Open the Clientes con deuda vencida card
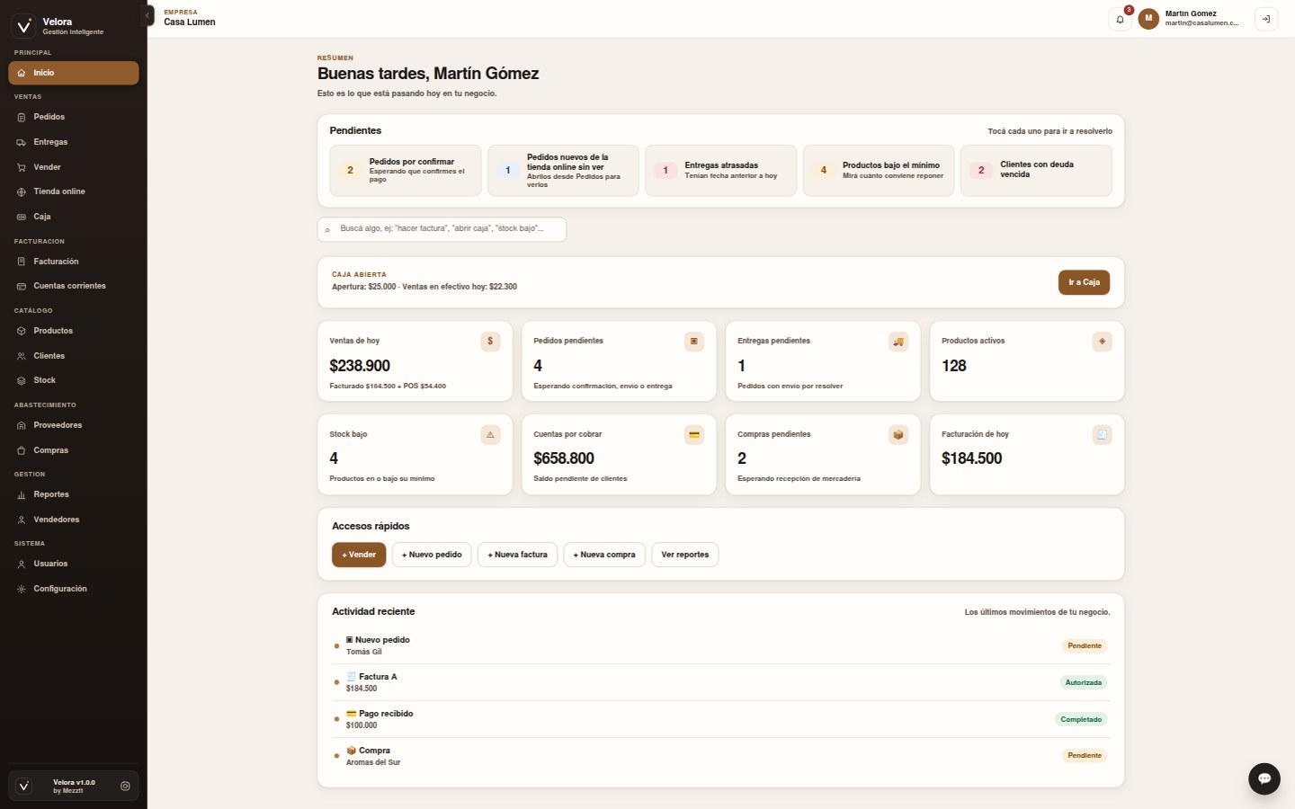 (x=1036, y=170)
